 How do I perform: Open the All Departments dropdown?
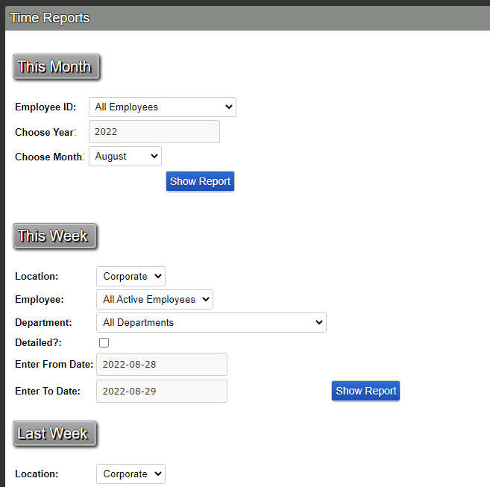[x=211, y=323]
